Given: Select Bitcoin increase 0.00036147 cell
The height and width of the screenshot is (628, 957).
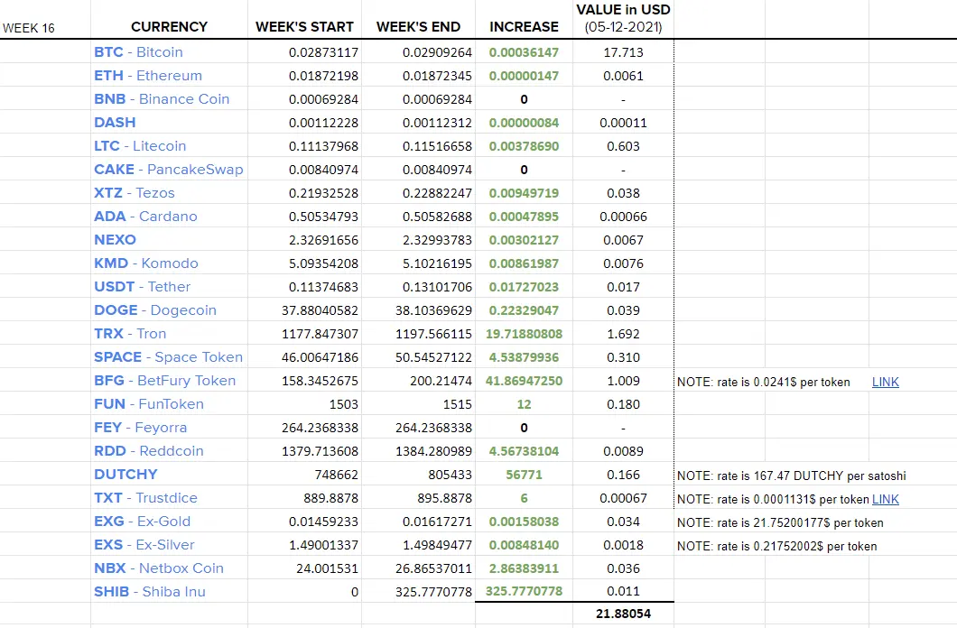Looking at the screenshot, I should point(524,52).
